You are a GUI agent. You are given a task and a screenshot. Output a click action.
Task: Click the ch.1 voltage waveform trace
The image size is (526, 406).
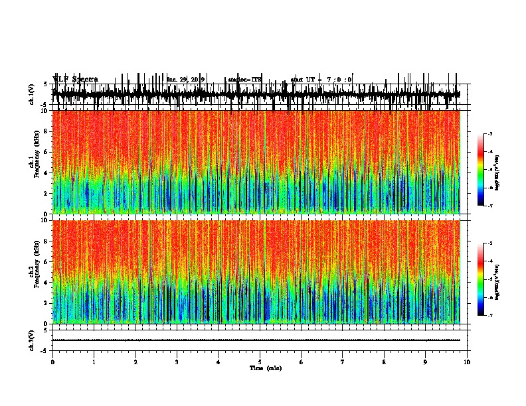pyautogui.click(x=256, y=94)
